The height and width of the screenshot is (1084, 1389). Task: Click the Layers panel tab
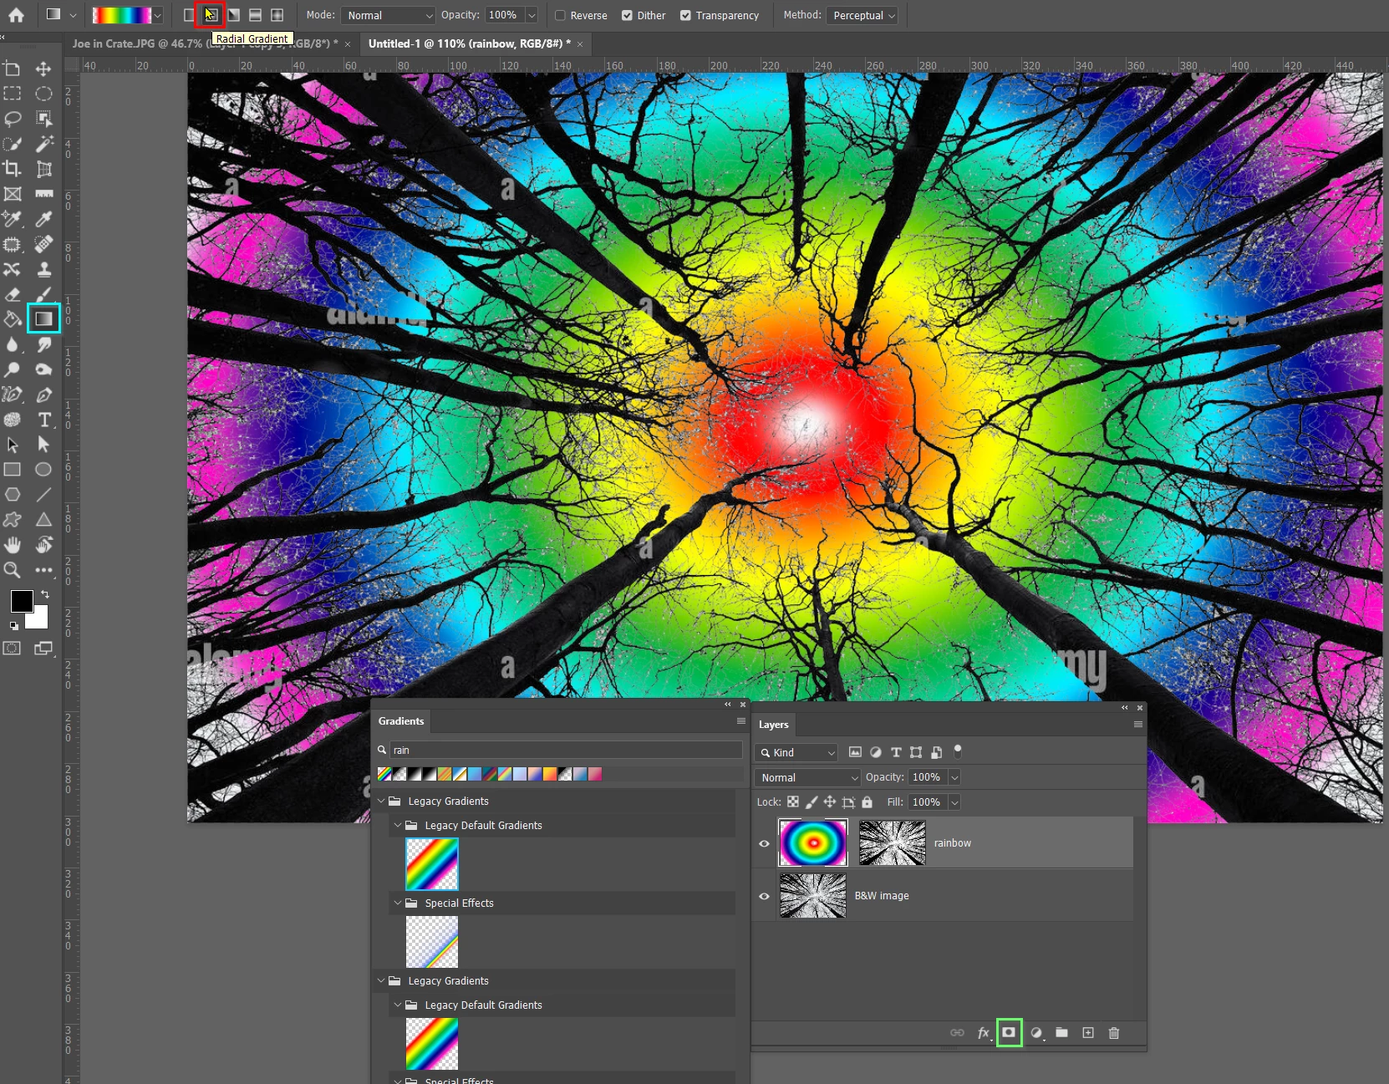click(x=774, y=725)
